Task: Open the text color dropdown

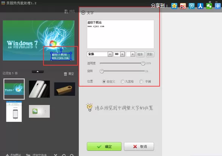Action: 133,54
